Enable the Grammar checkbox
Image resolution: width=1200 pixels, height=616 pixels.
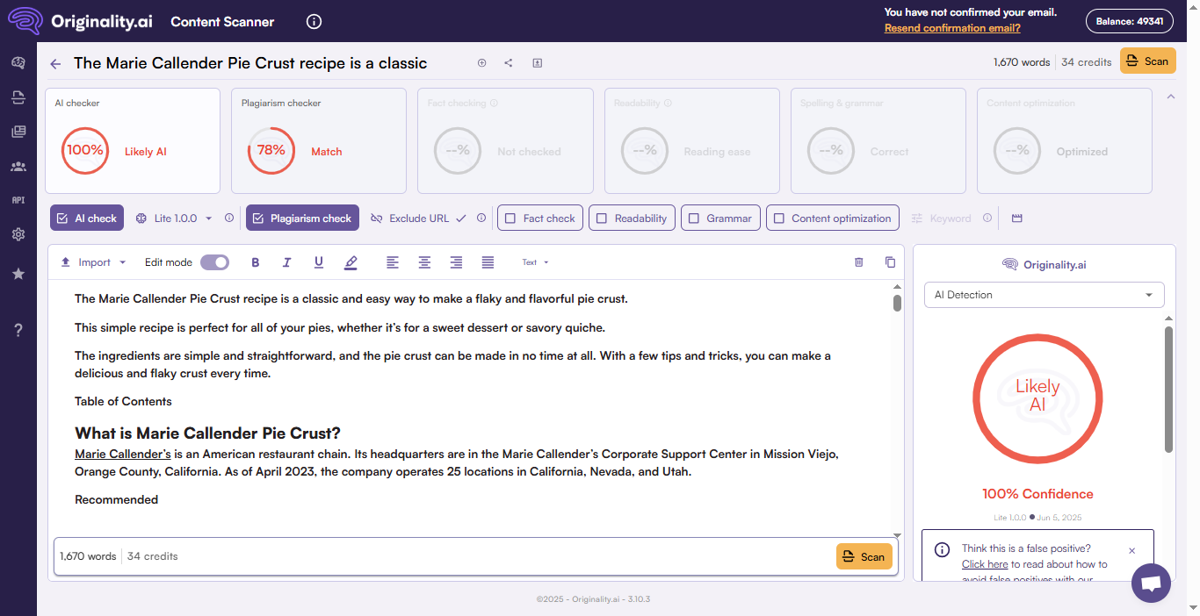720,218
